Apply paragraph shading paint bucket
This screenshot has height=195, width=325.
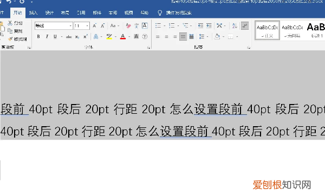coord(217,37)
